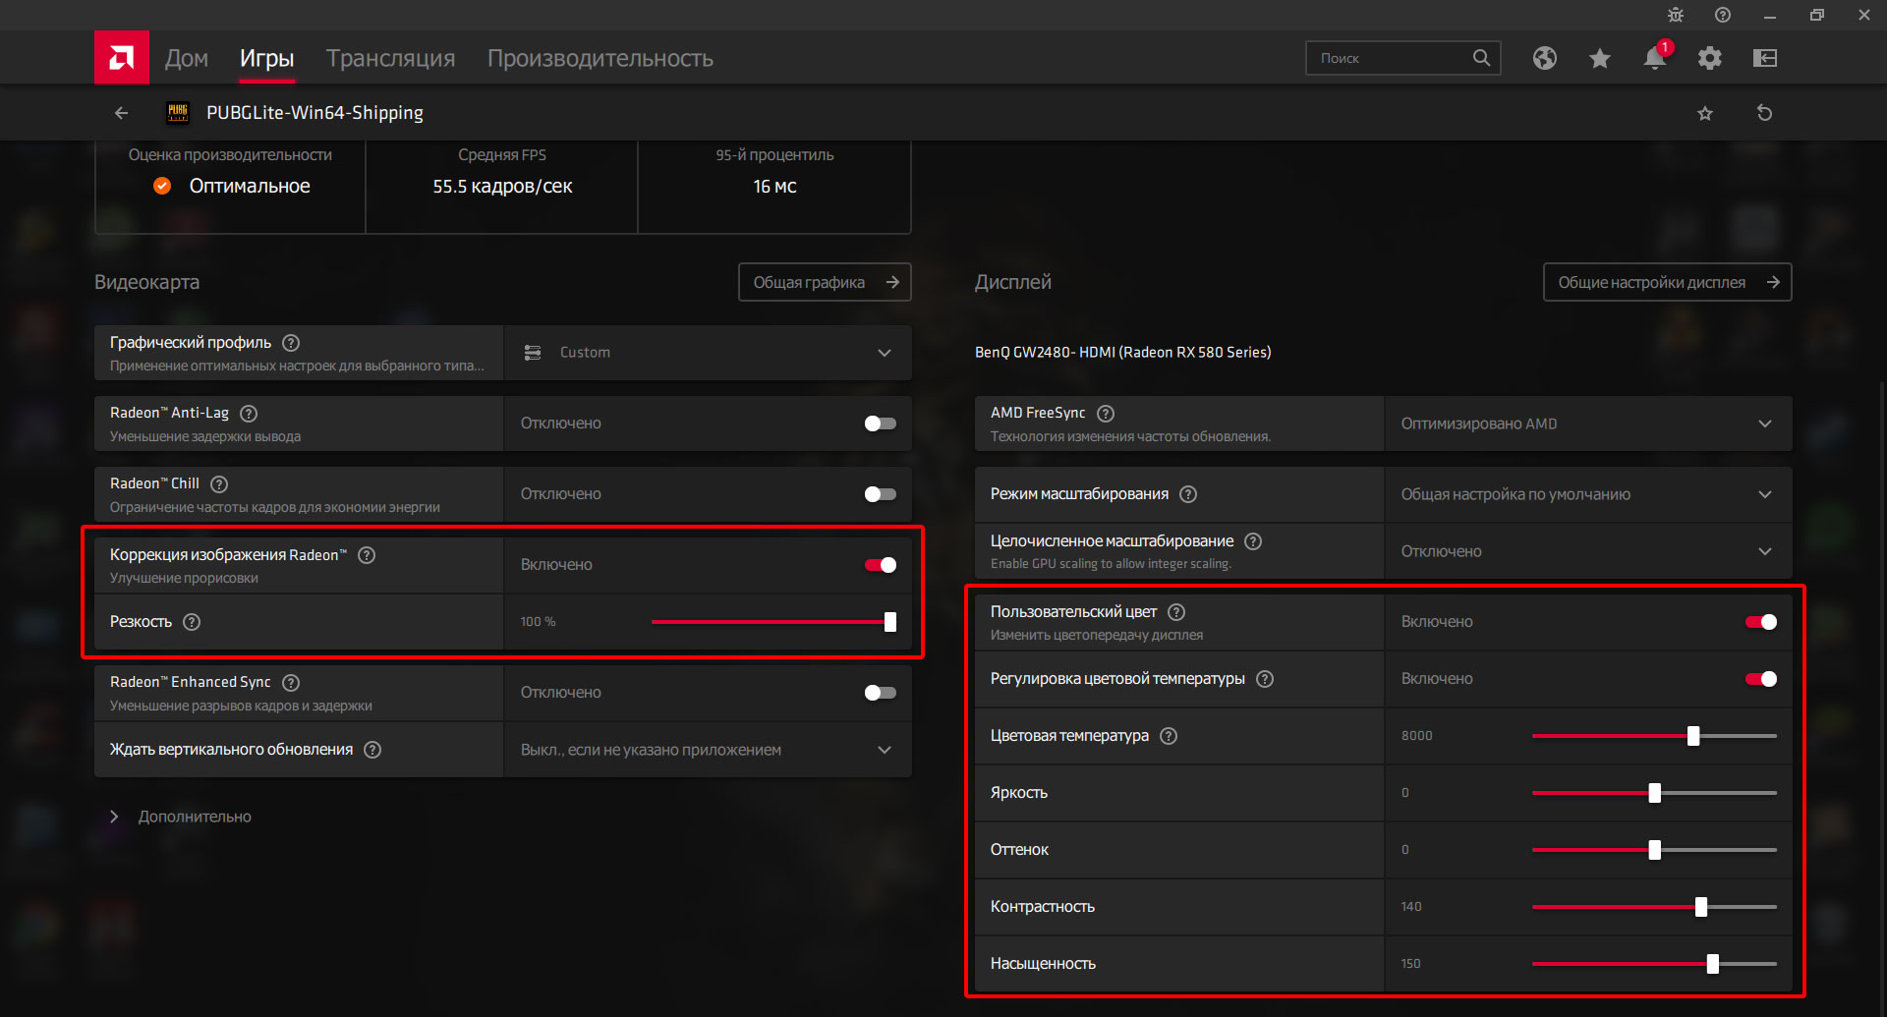Switch to the Производительность tab
This screenshot has height=1017, width=1887.
tap(600, 58)
